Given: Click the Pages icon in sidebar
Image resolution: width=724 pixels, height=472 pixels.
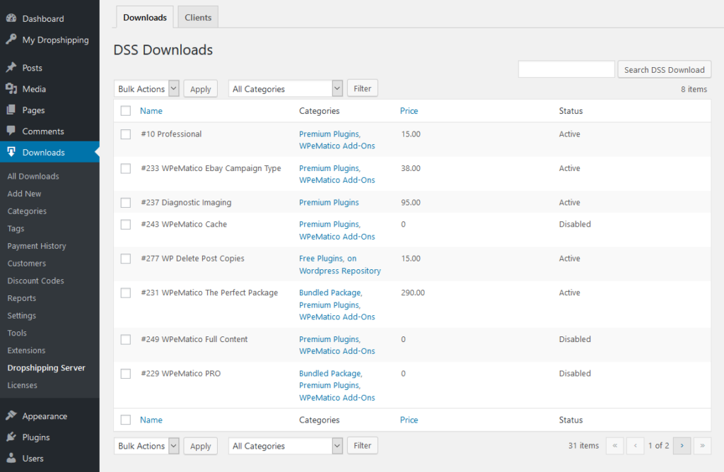Looking at the screenshot, I should tap(11, 110).
